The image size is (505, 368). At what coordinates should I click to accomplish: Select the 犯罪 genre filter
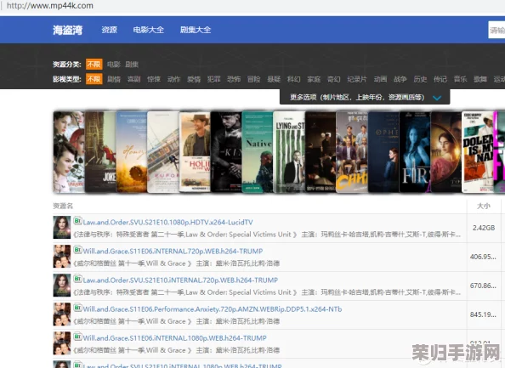213,79
